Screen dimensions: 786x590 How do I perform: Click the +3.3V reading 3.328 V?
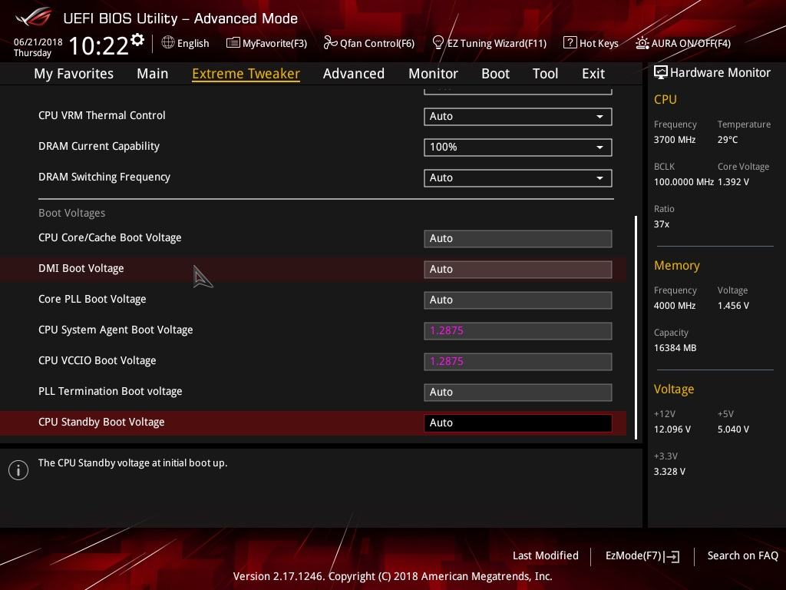point(669,472)
